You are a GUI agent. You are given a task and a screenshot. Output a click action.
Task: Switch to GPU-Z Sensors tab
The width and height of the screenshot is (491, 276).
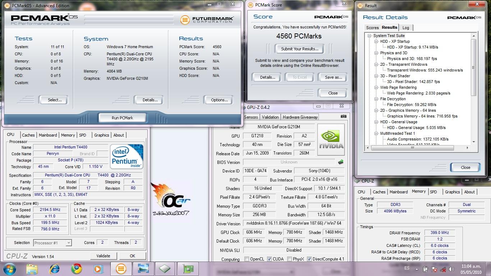click(x=251, y=117)
